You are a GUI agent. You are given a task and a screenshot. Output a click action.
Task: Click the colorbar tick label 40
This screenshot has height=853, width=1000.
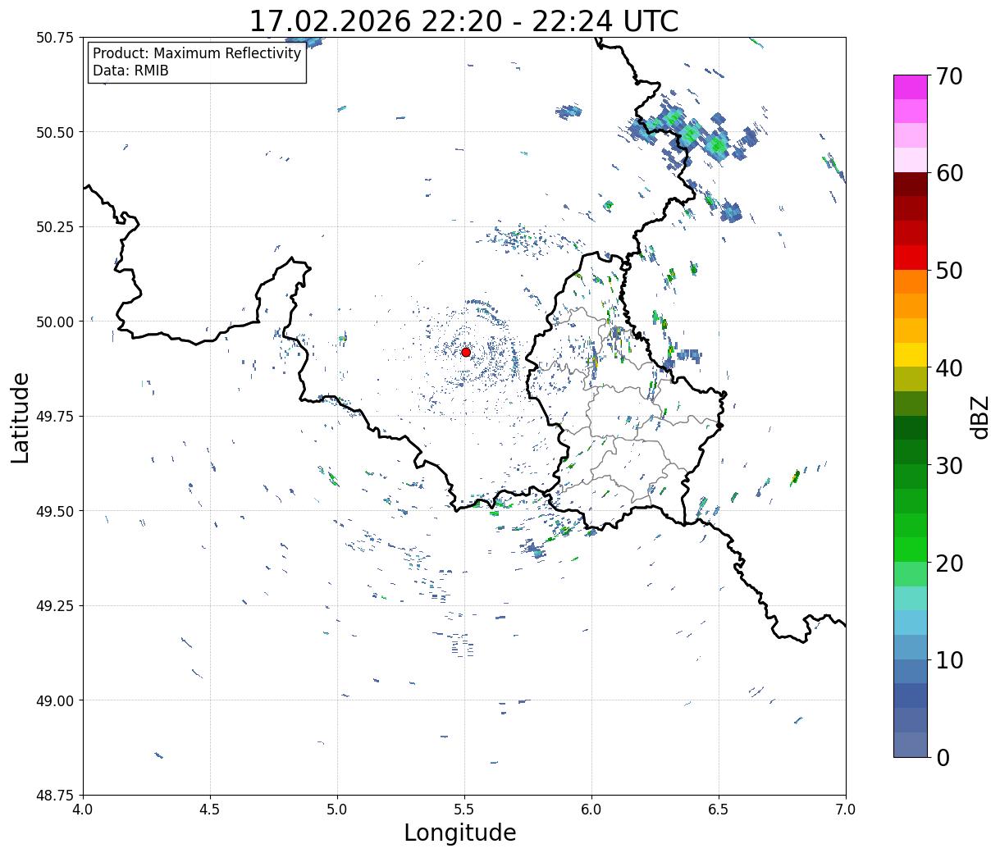coord(949,368)
